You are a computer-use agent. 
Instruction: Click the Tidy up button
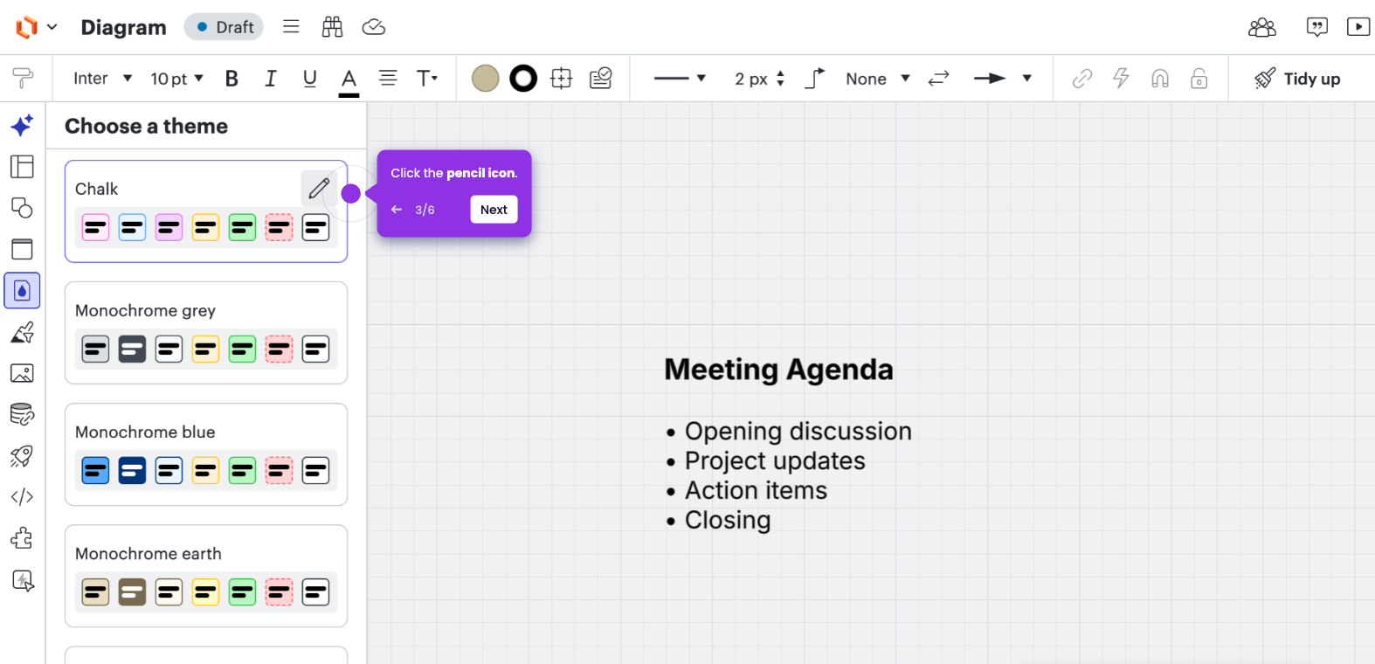tap(1297, 79)
